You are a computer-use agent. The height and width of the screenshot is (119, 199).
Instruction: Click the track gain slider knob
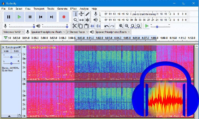point(11,57)
